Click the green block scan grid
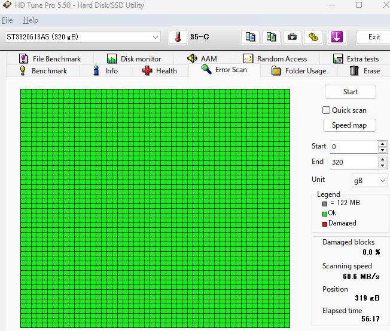The width and height of the screenshot is (390, 331). 155,208
